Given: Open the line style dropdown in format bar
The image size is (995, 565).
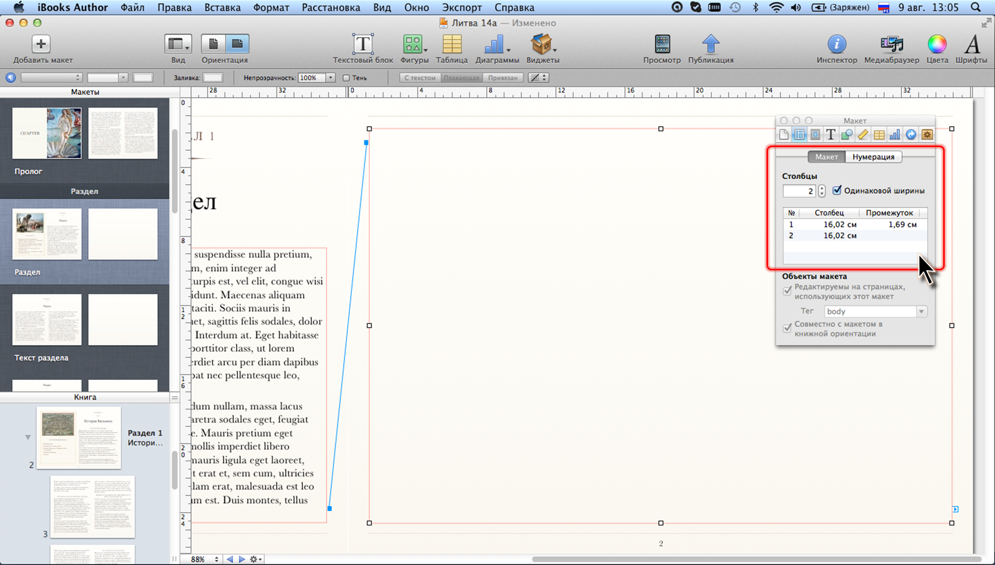Looking at the screenshot, I should (x=107, y=78).
